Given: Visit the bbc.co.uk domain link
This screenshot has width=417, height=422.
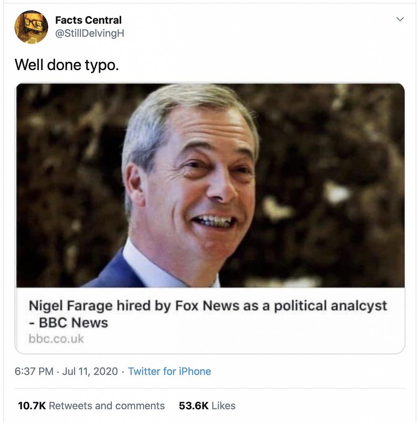Looking at the screenshot, I should (56, 339).
